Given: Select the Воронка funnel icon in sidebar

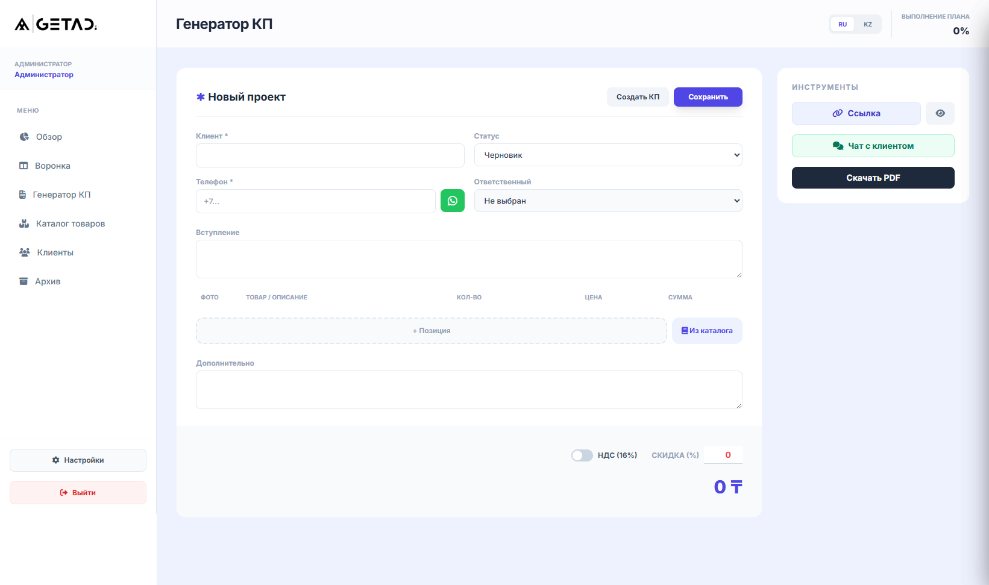Looking at the screenshot, I should pos(24,166).
